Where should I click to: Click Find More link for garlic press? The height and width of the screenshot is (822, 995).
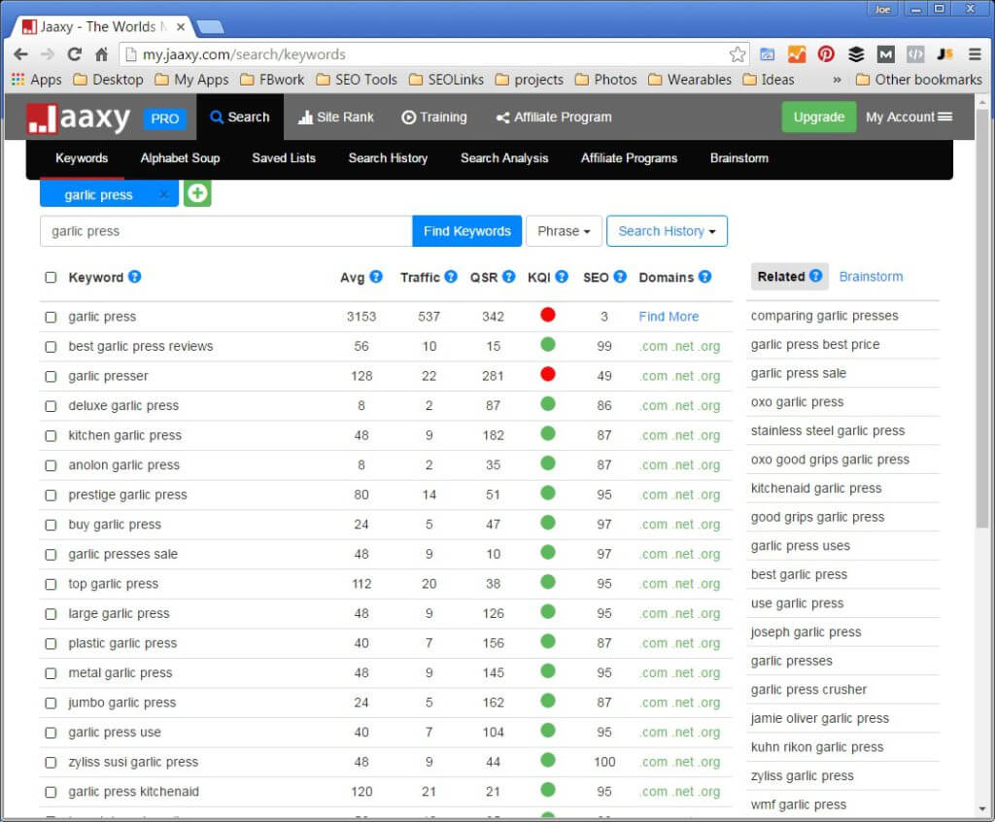(669, 316)
